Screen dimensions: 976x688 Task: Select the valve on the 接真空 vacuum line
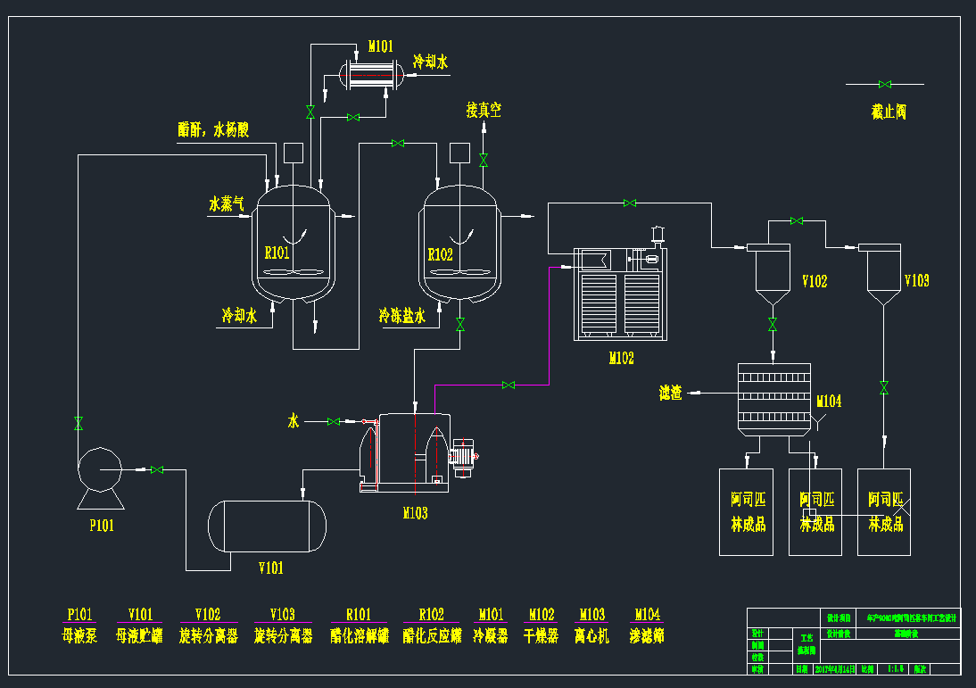(484, 161)
